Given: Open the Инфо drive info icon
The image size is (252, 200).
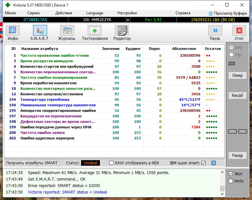Looking at the screenshot, I should coord(13,30).
